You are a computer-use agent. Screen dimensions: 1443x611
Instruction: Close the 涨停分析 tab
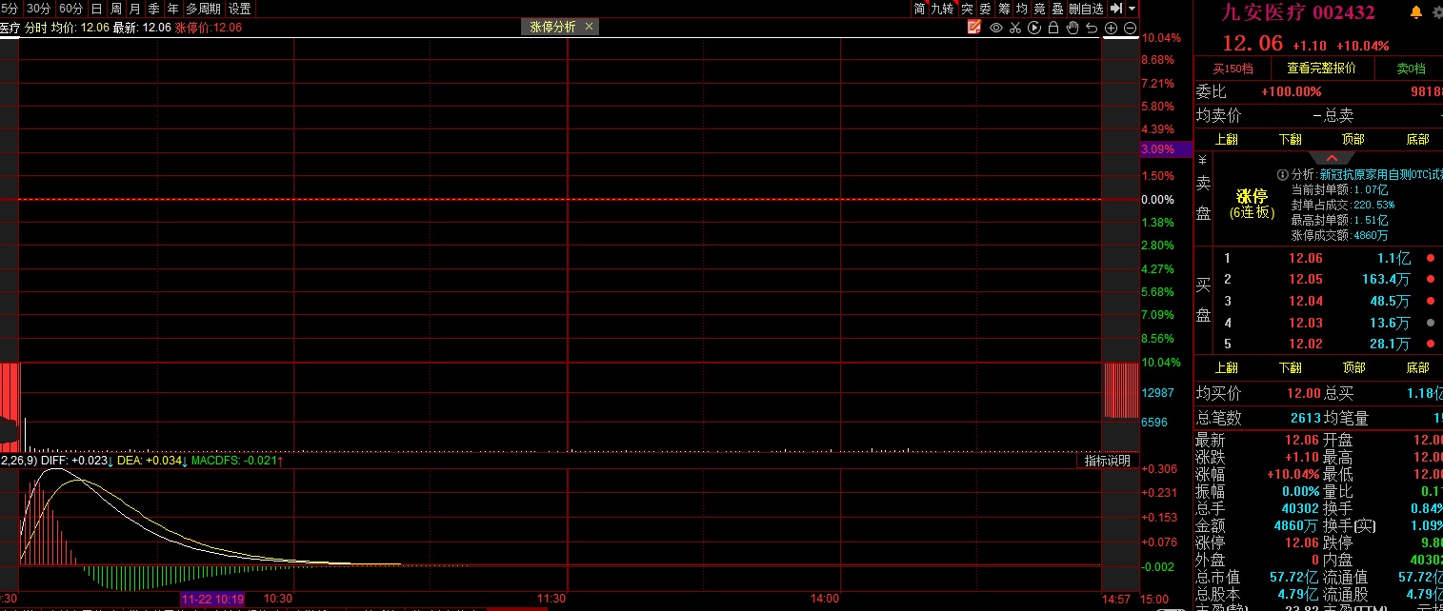click(x=590, y=27)
